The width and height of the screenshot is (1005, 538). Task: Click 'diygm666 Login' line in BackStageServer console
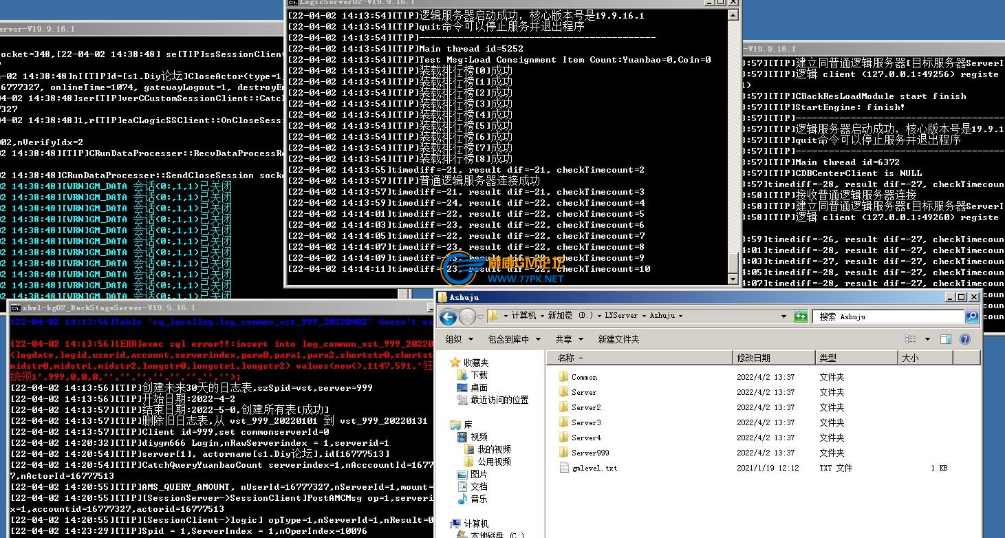click(200, 443)
